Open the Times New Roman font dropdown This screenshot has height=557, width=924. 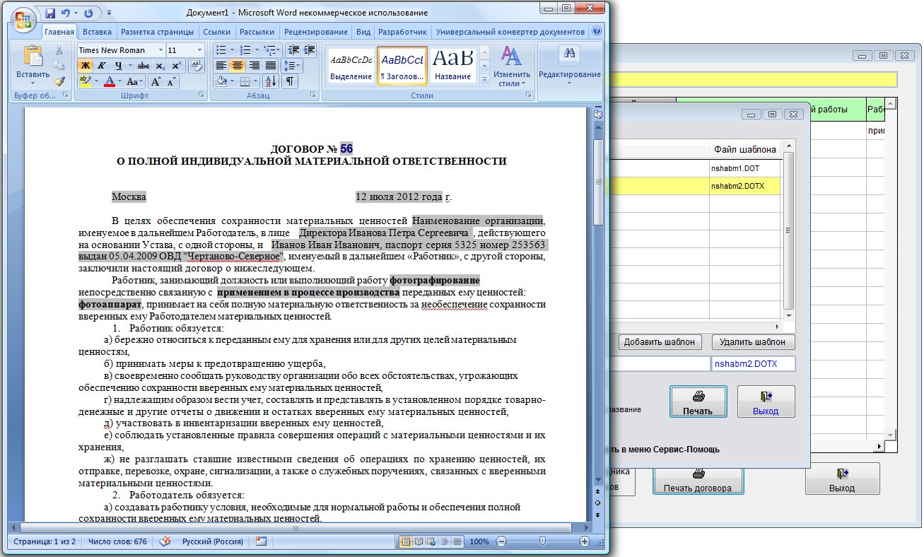160,50
